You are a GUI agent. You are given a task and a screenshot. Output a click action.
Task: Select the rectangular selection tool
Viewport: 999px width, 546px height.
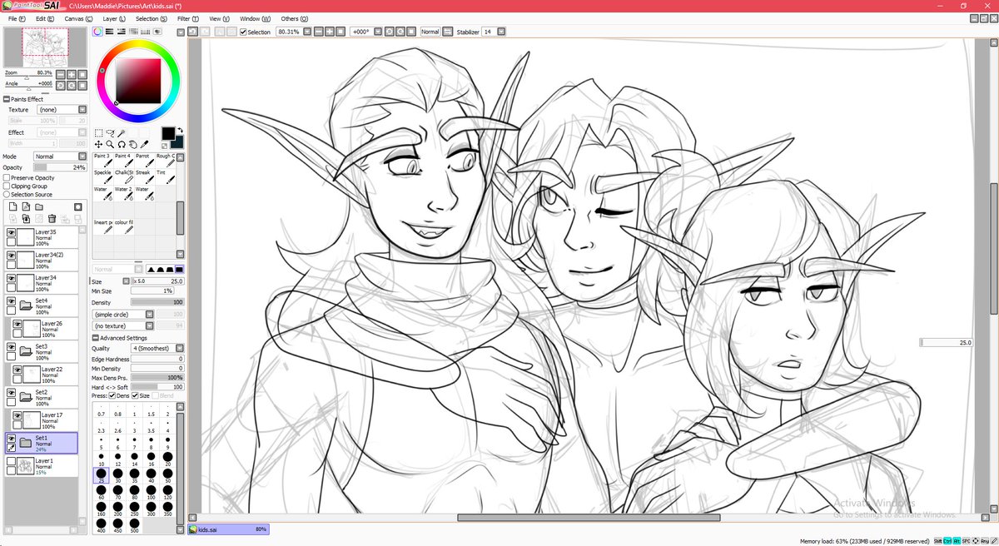pos(98,133)
